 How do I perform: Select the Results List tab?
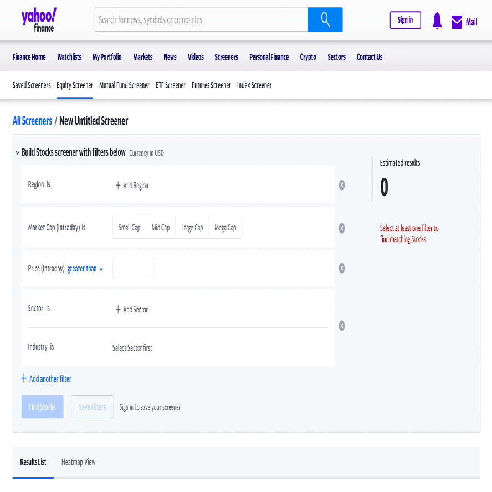click(33, 462)
